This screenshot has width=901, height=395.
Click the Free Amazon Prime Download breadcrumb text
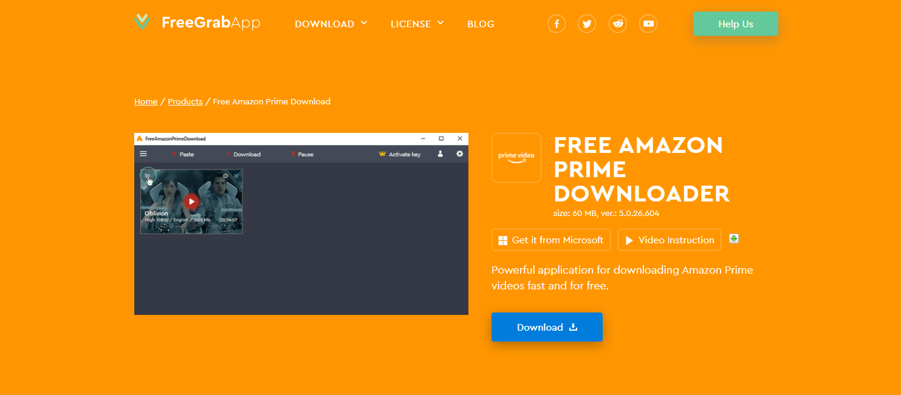(272, 101)
